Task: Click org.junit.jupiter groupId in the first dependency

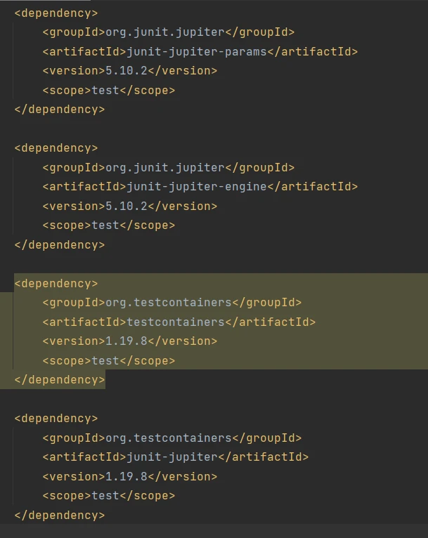Action: coord(164,32)
